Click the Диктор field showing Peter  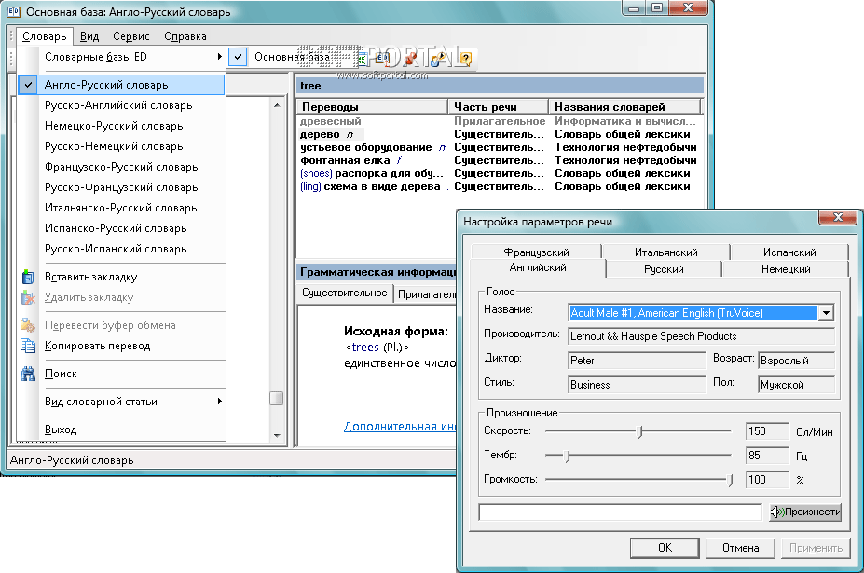[x=637, y=361]
